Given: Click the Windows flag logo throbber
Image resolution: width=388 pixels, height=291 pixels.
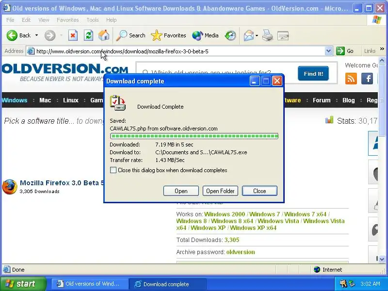Looking at the screenshot, I should pos(376,20).
